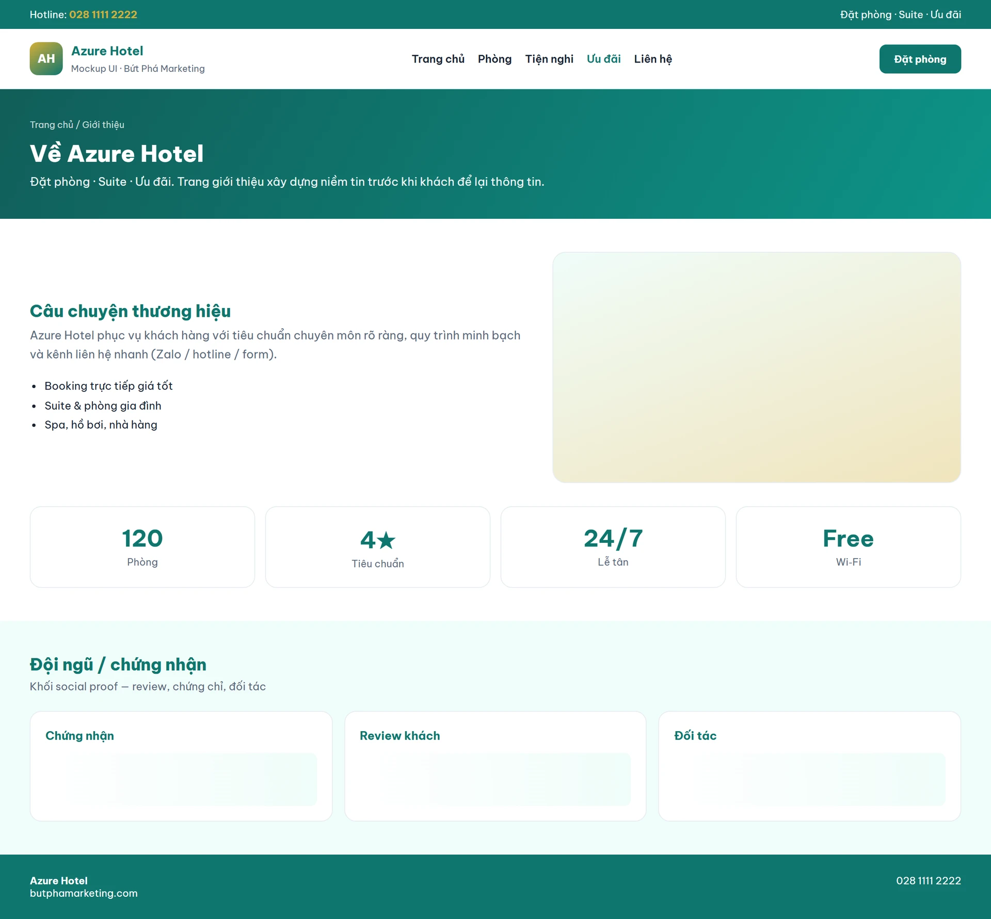
Task: Click the AH logo icon
Action: pyautogui.click(x=46, y=59)
